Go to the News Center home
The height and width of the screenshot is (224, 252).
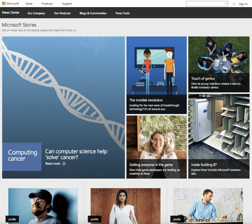(11, 13)
